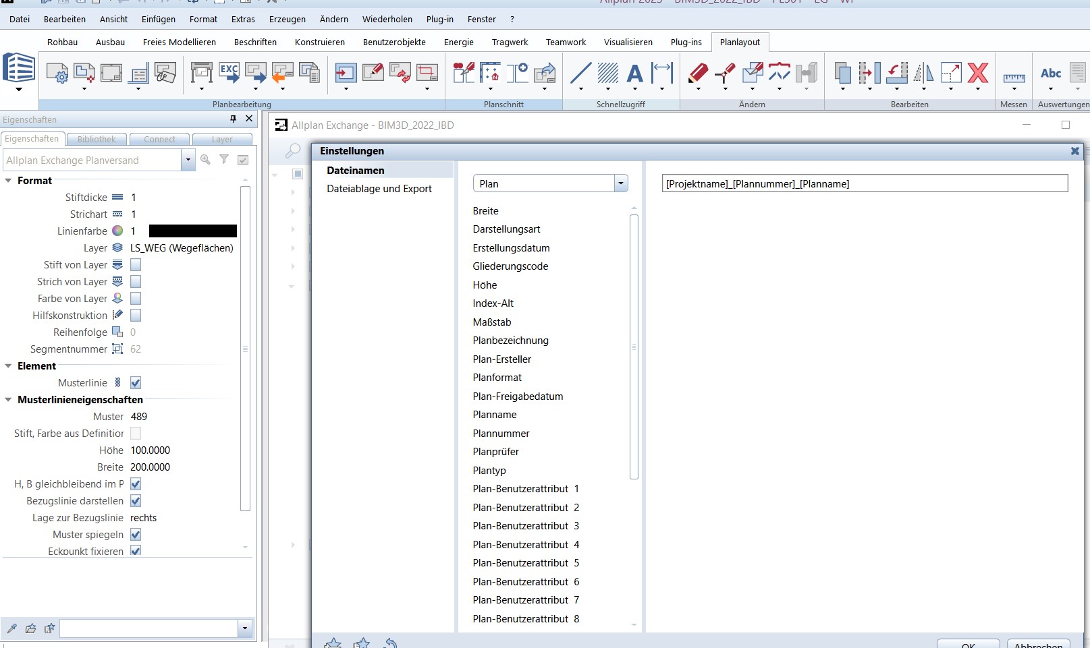Viewport: 1090px width, 648px height.
Task: Collapse the Musterlinieneigenschaften section
Action: (8, 400)
